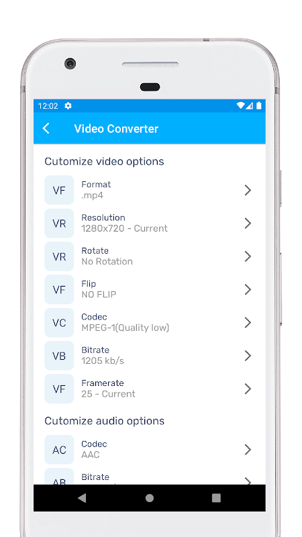This screenshot has height=537, width=302.
Task: Expand the Resolution 1280x720 chevron
Action: click(x=248, y=224)
